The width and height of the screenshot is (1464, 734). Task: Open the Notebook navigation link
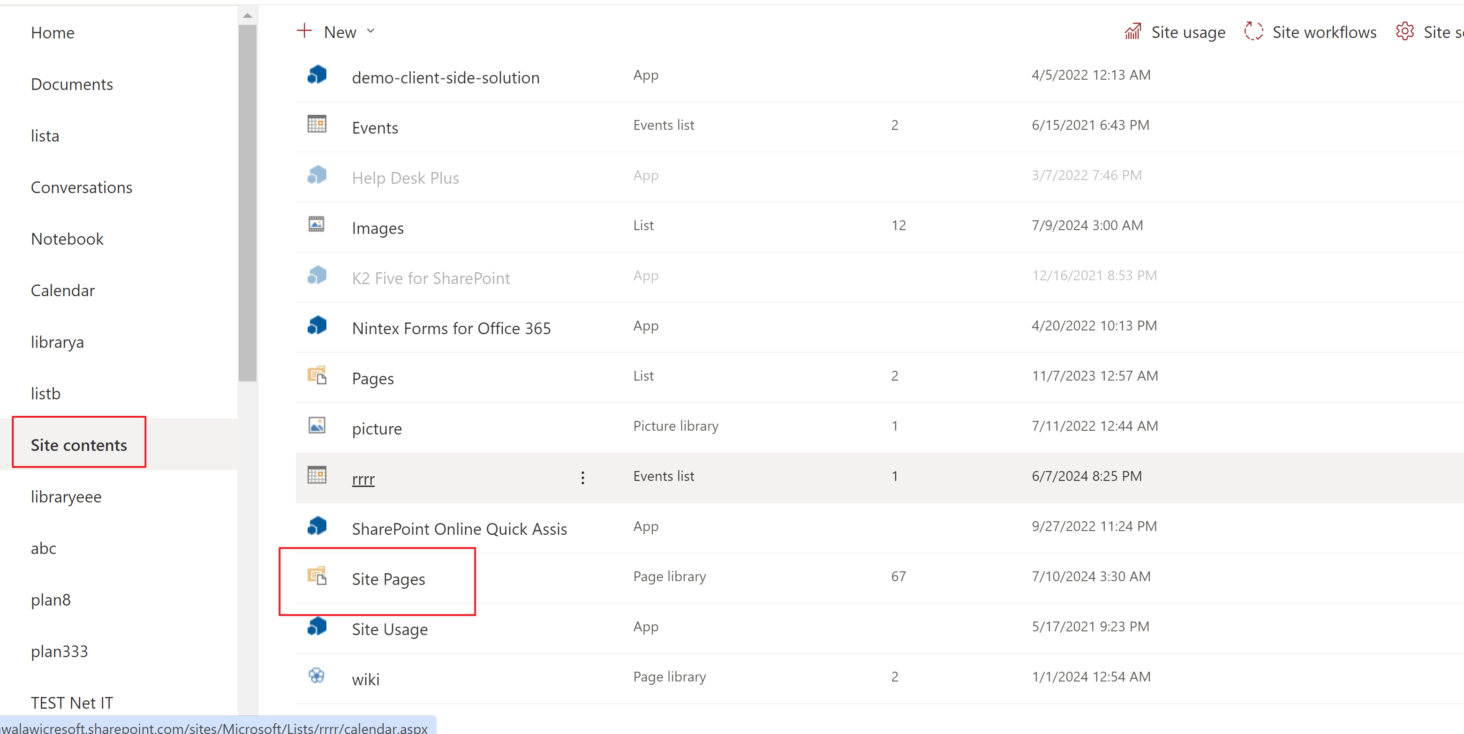click(x=67, y=239)
